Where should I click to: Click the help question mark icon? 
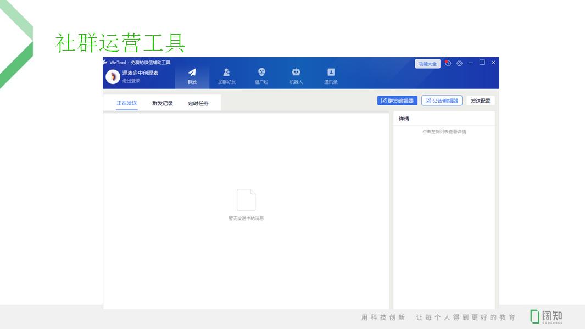448,63
